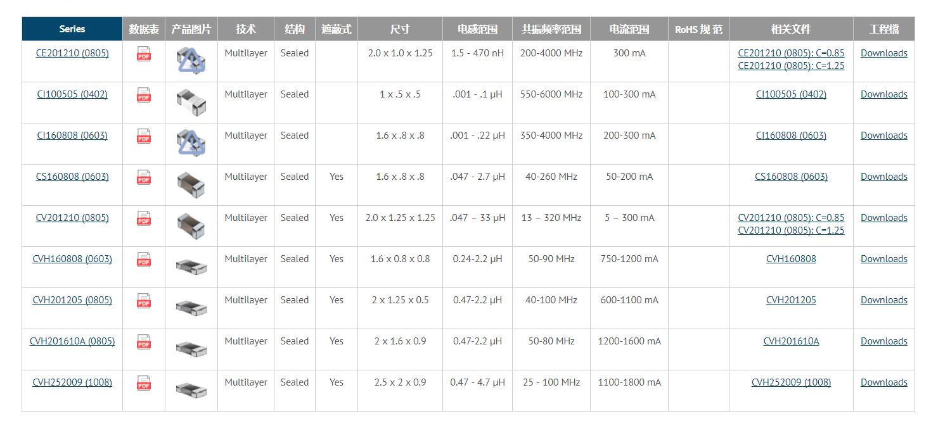Screen dimensions: 950x428
Task: View CVH201205 product image thumbnail
Action: tap(191, 308)
